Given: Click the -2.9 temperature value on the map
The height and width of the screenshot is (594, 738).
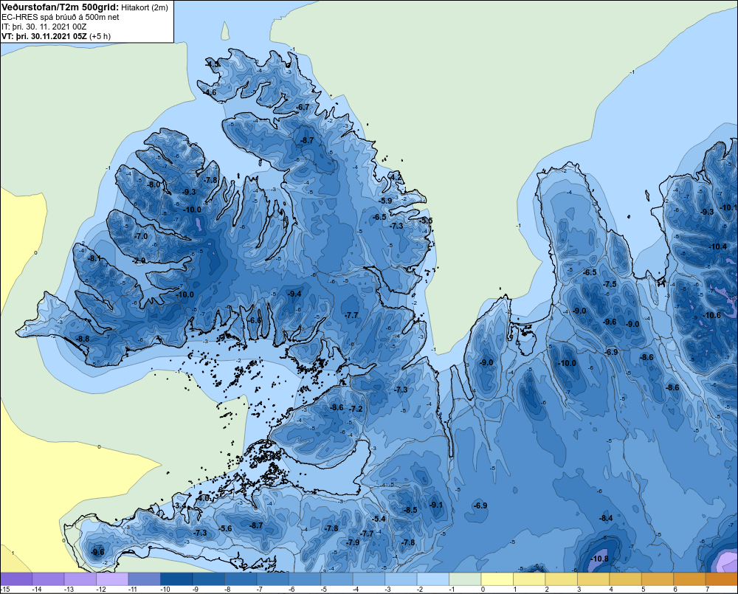Looking at the screenshot, I should pos(139,260).
